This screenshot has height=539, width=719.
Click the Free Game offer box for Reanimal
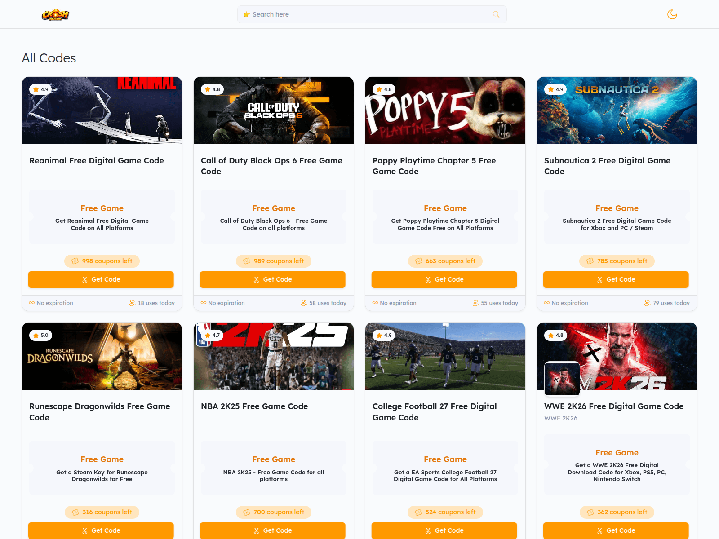(102, 217)
